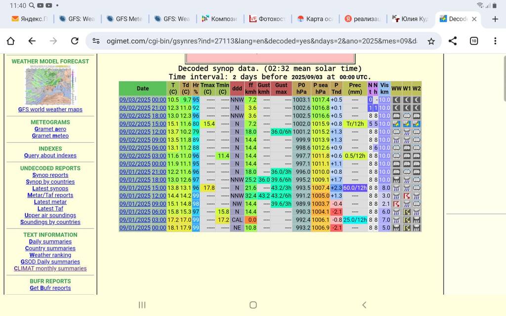Open GFS world weather maps link
The image size is (506, 316).
pyautogui.click(x=50, y=110)
